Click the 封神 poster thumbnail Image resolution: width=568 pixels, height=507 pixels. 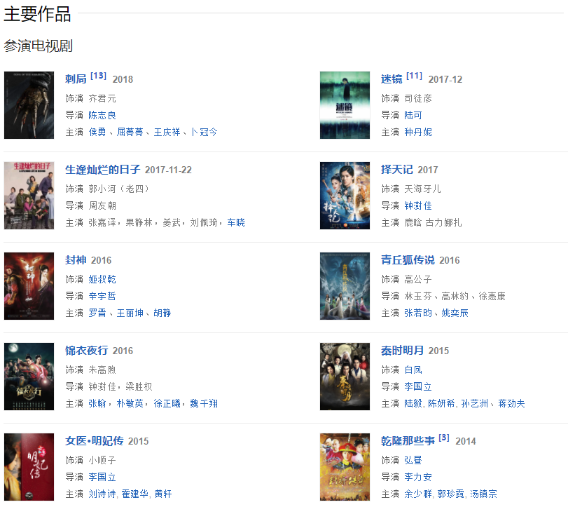coord(29,286)
